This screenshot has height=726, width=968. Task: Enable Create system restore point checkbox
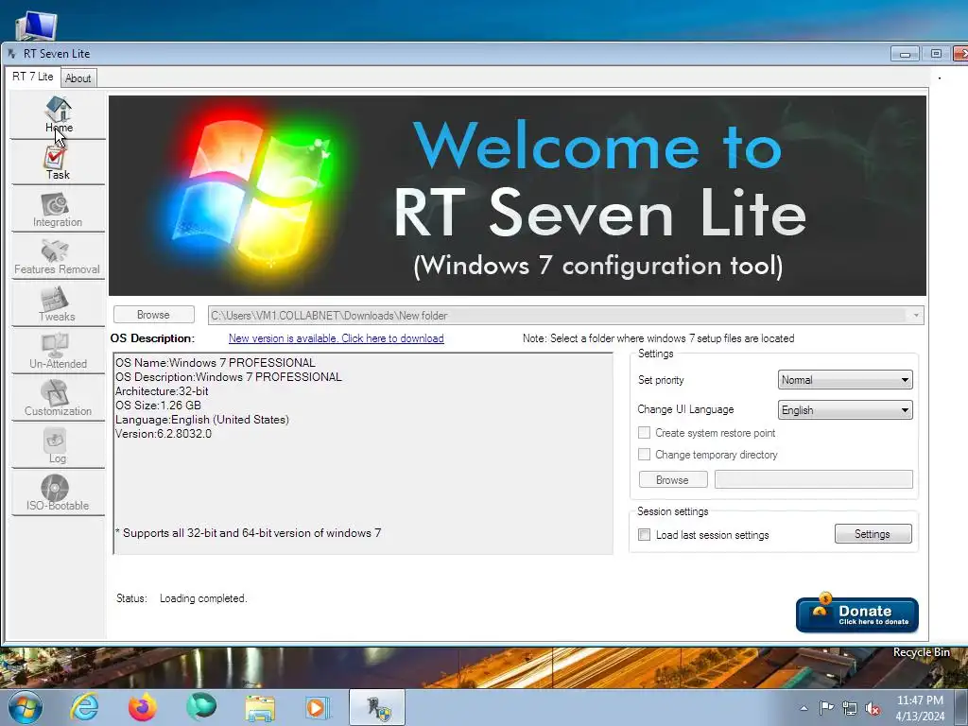click(644, 433)
